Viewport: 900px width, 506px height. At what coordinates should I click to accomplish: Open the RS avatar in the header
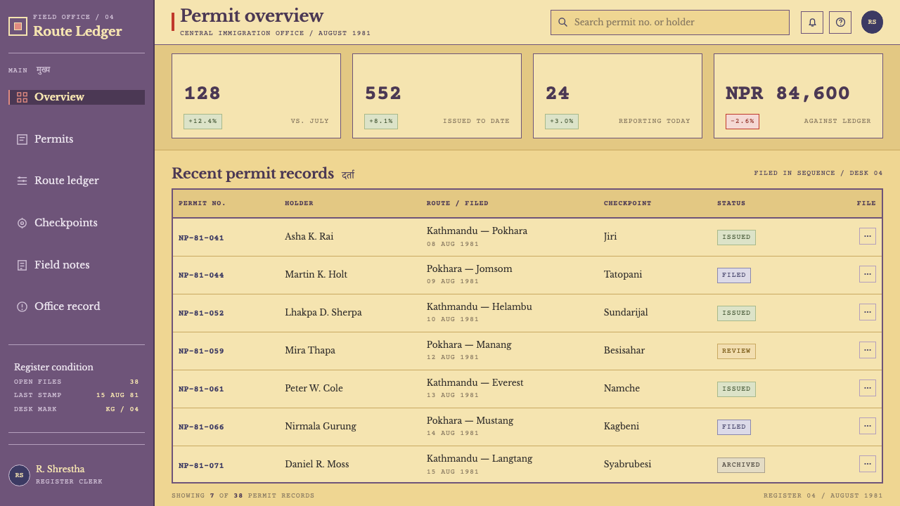coord(872,22)
